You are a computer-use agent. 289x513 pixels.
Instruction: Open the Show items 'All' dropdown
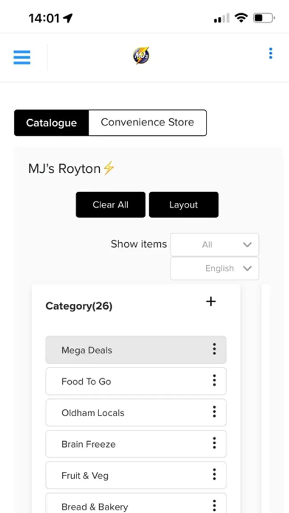point(214,245)
